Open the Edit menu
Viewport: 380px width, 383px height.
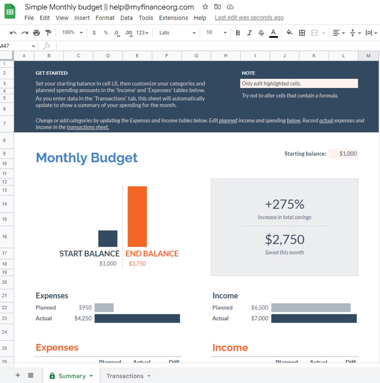coord(45,18)
